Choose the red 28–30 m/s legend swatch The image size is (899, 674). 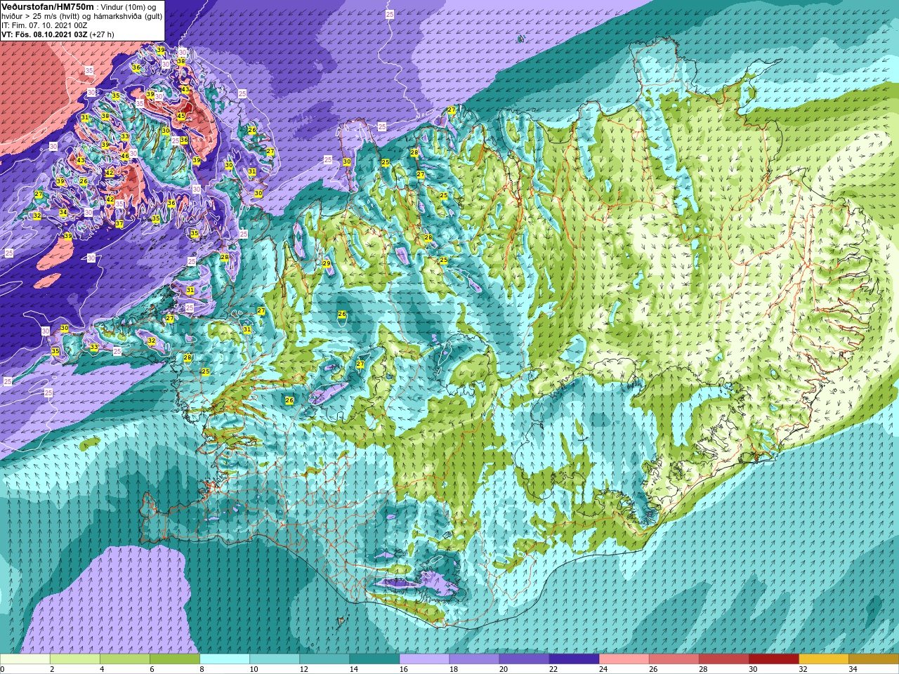(723, 659)
